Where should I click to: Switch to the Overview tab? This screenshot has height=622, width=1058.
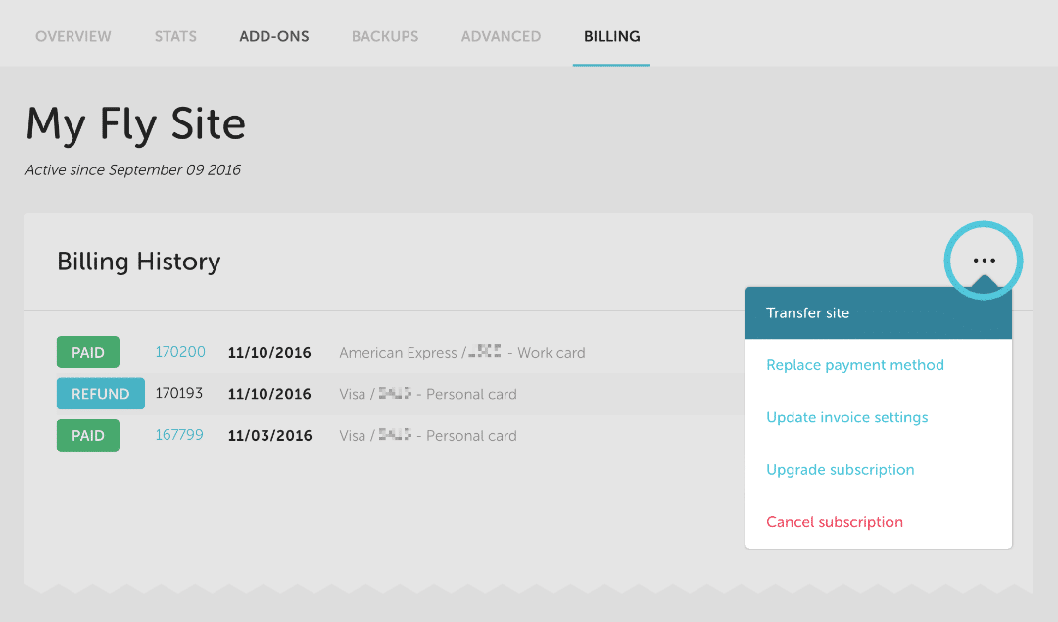click(73, 36)
